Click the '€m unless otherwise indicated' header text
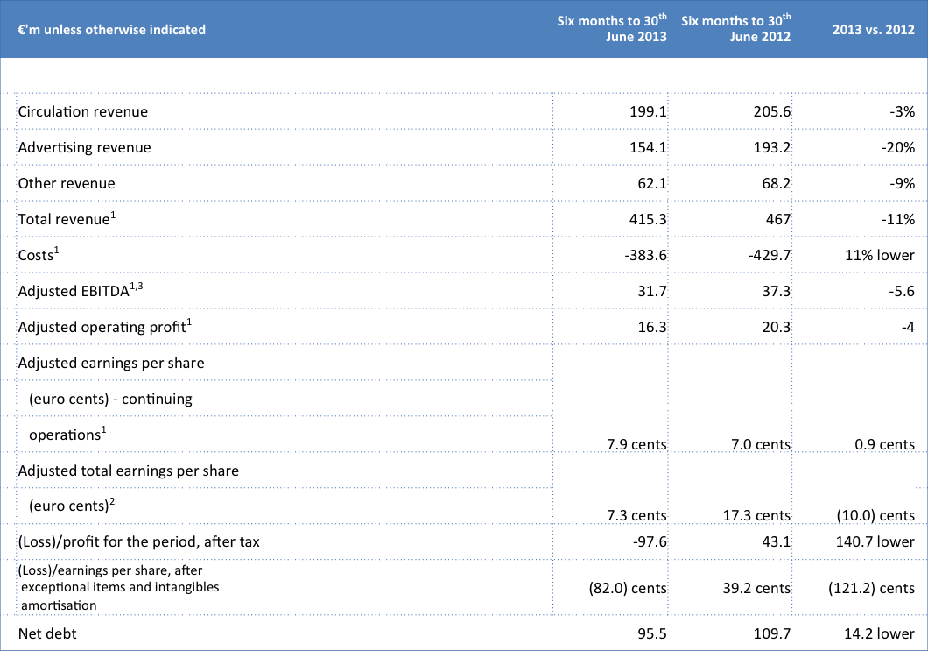Image resolution: width=928 pixels, height=651 pixels. 111,30
